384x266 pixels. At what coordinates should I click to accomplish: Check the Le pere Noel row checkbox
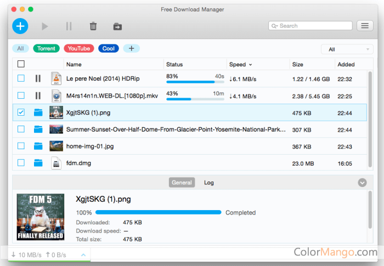21,78
